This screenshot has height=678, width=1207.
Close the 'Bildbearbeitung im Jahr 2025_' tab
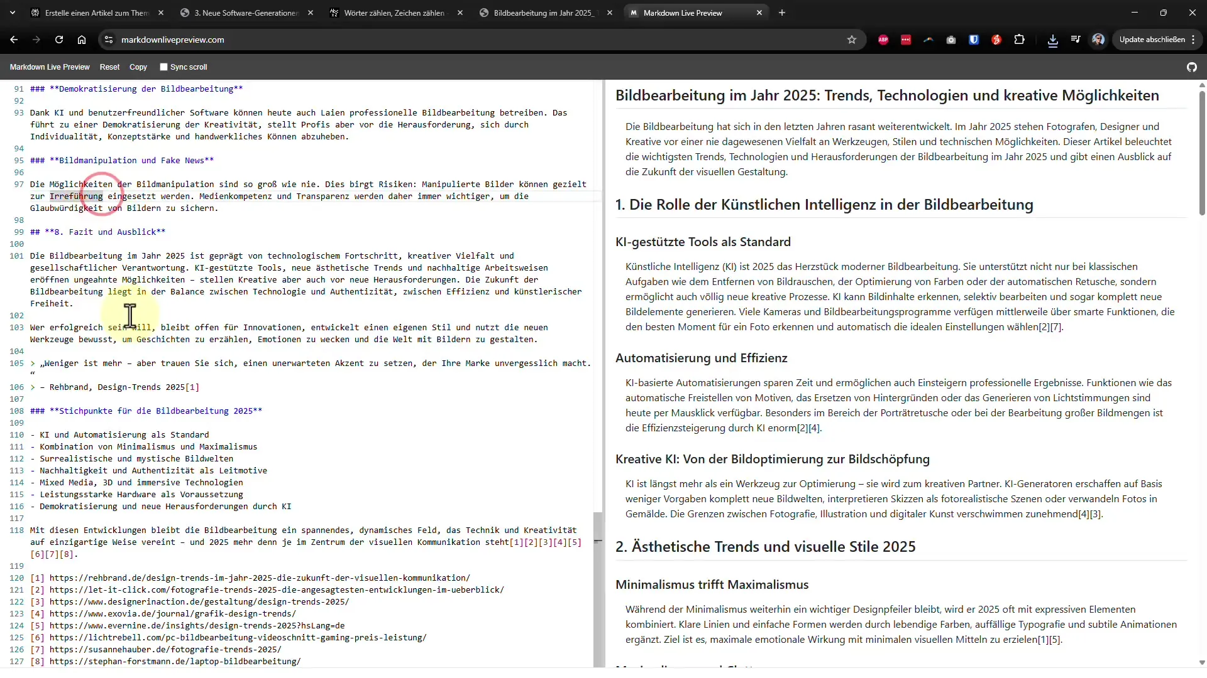(x=610, y=13)
